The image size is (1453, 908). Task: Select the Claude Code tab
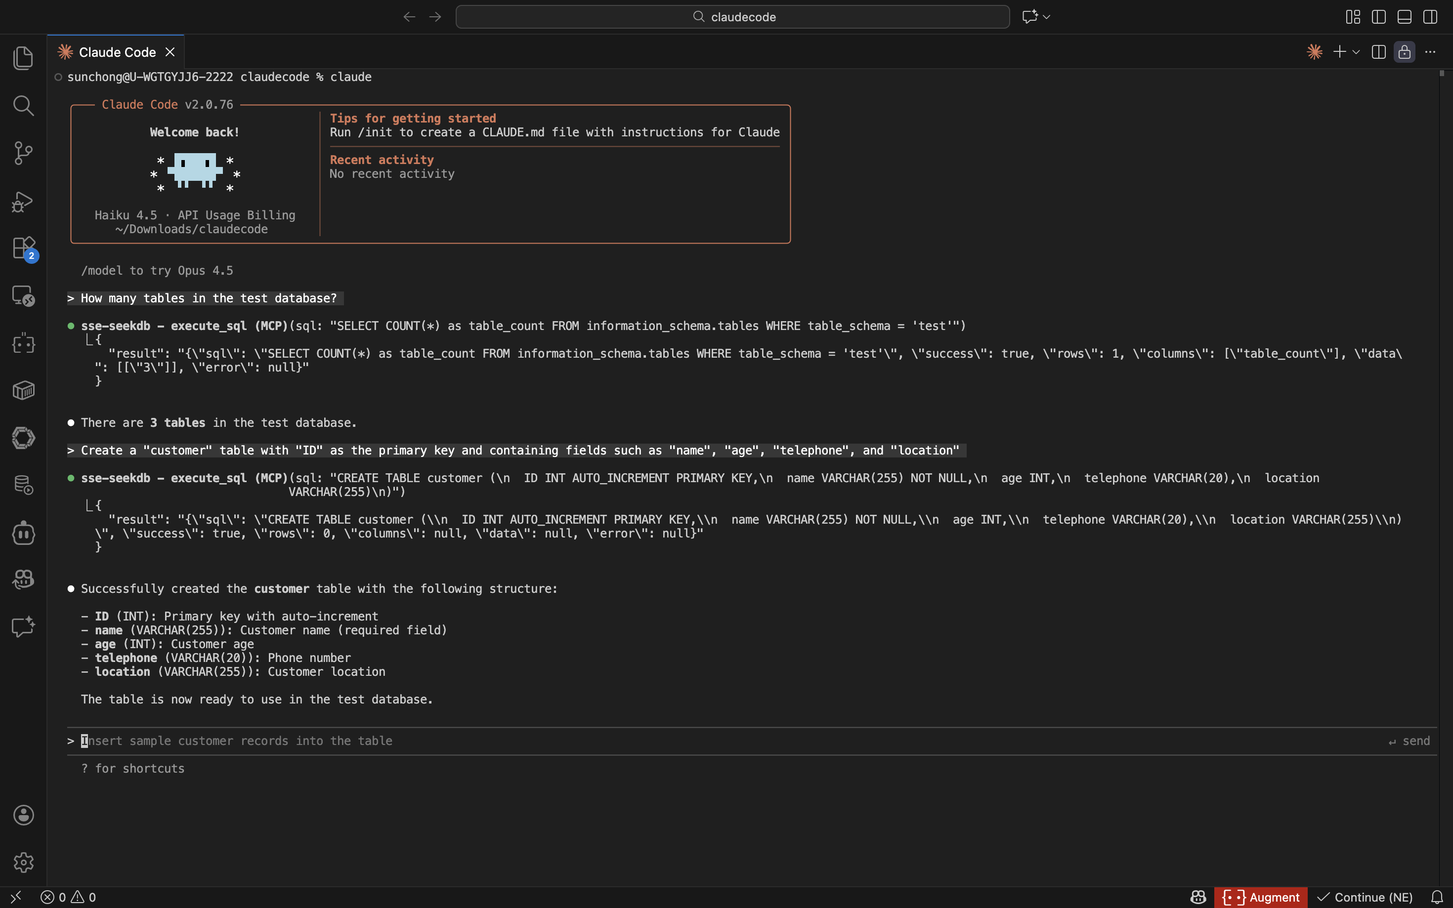coord(117,52)
